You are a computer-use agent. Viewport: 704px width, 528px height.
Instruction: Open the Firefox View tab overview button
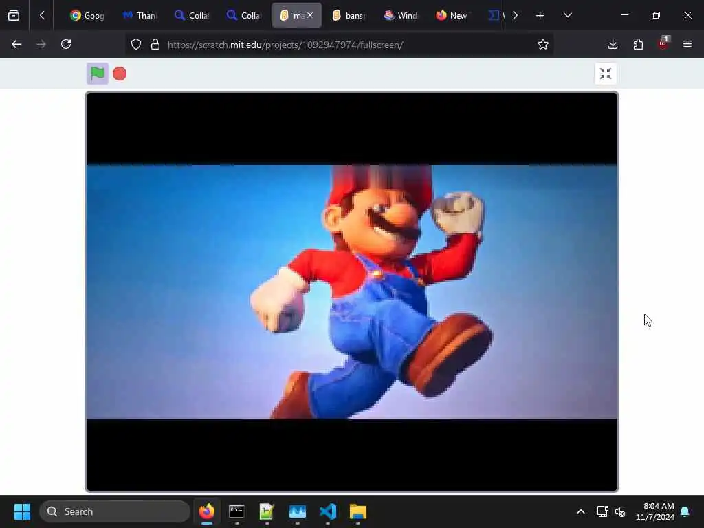(14, 15)
